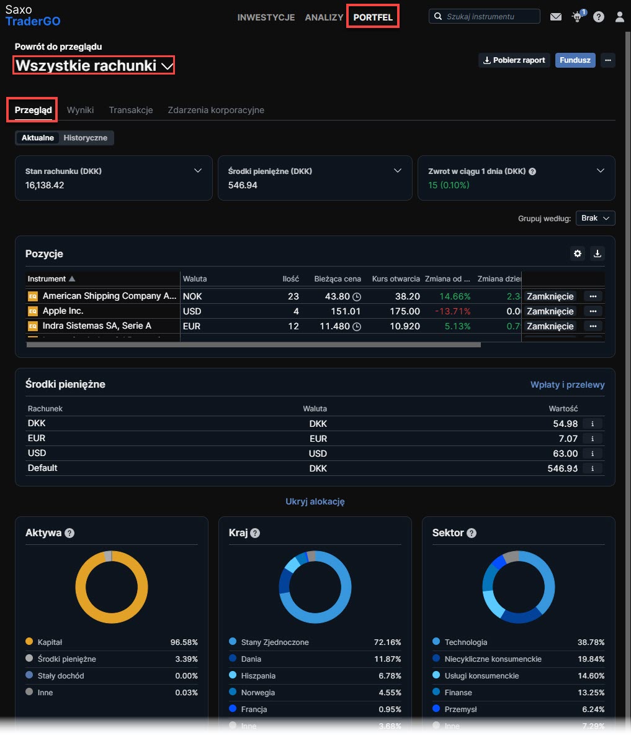Open the INWESTYCJE menu
The image size is (631, 735).
tap(266, 17)
